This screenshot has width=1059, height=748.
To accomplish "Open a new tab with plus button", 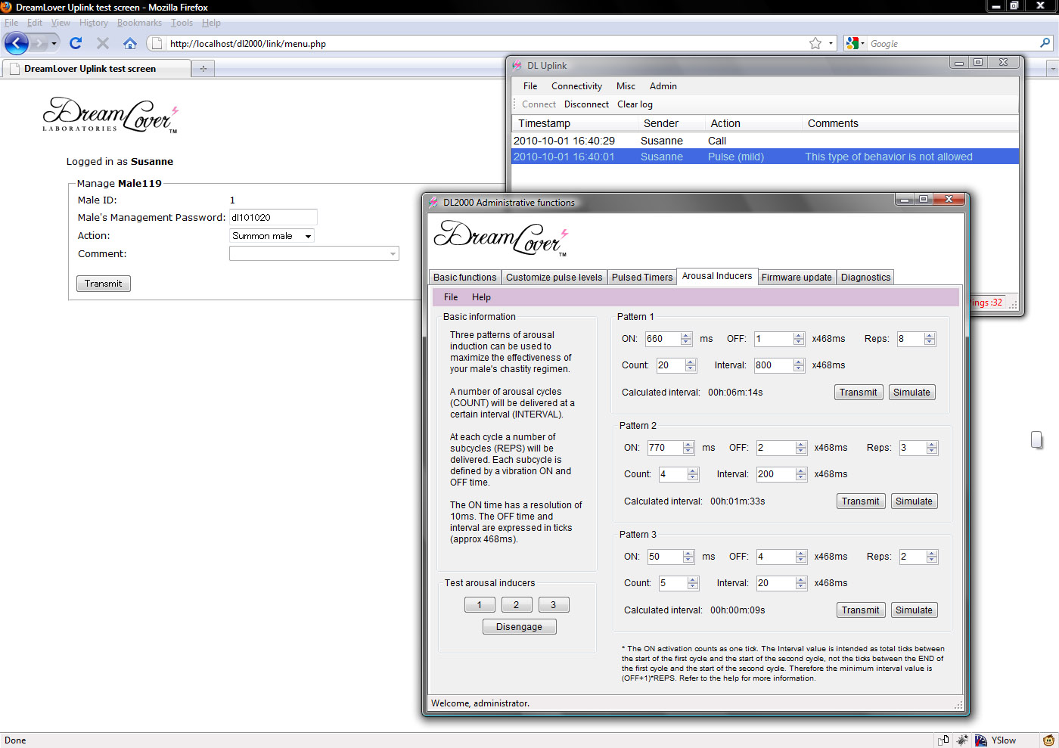I will 203,69.
